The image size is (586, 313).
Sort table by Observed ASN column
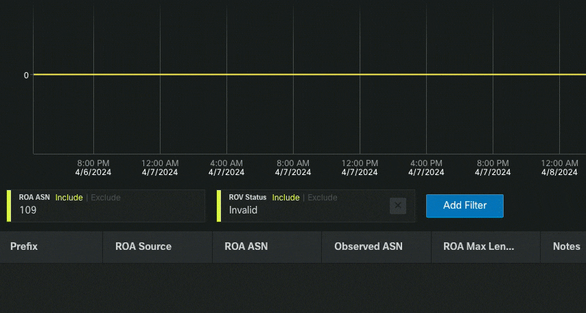click(368, 246)
